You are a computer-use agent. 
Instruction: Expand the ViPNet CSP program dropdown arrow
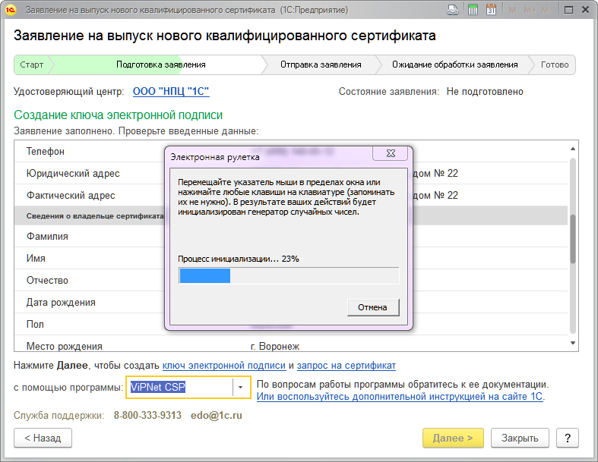pyautogui.click(x=241, y=388)
